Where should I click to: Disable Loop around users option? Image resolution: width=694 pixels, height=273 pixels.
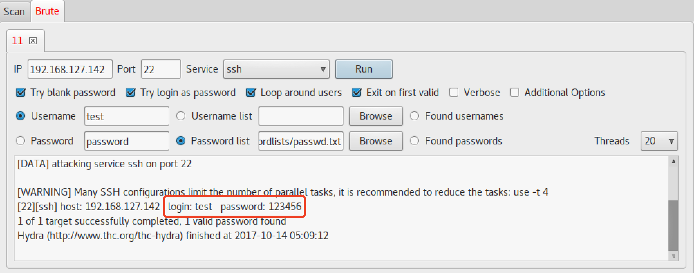click(251, 93)
